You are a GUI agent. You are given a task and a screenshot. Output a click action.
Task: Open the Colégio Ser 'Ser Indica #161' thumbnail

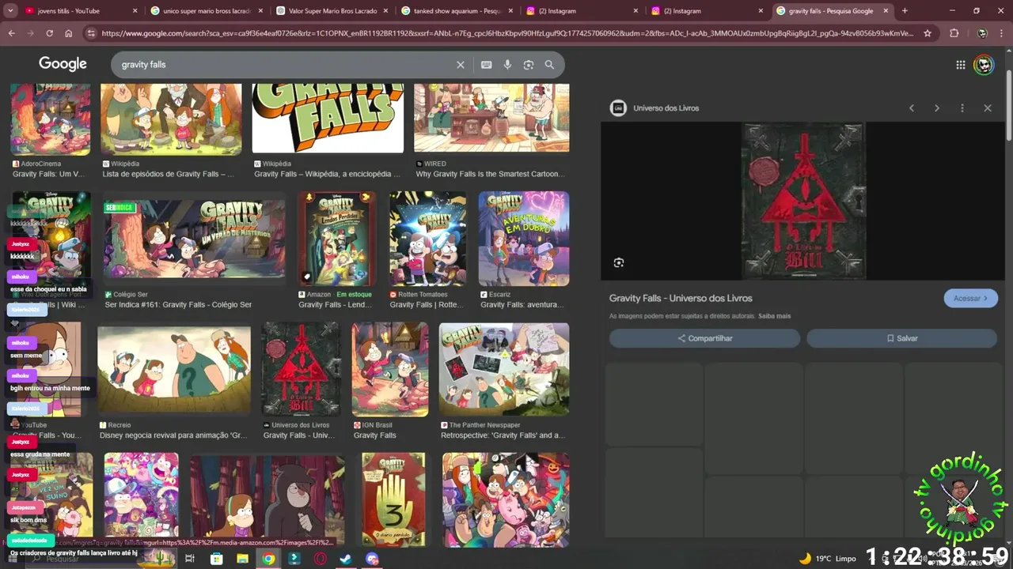coord(194,239)
